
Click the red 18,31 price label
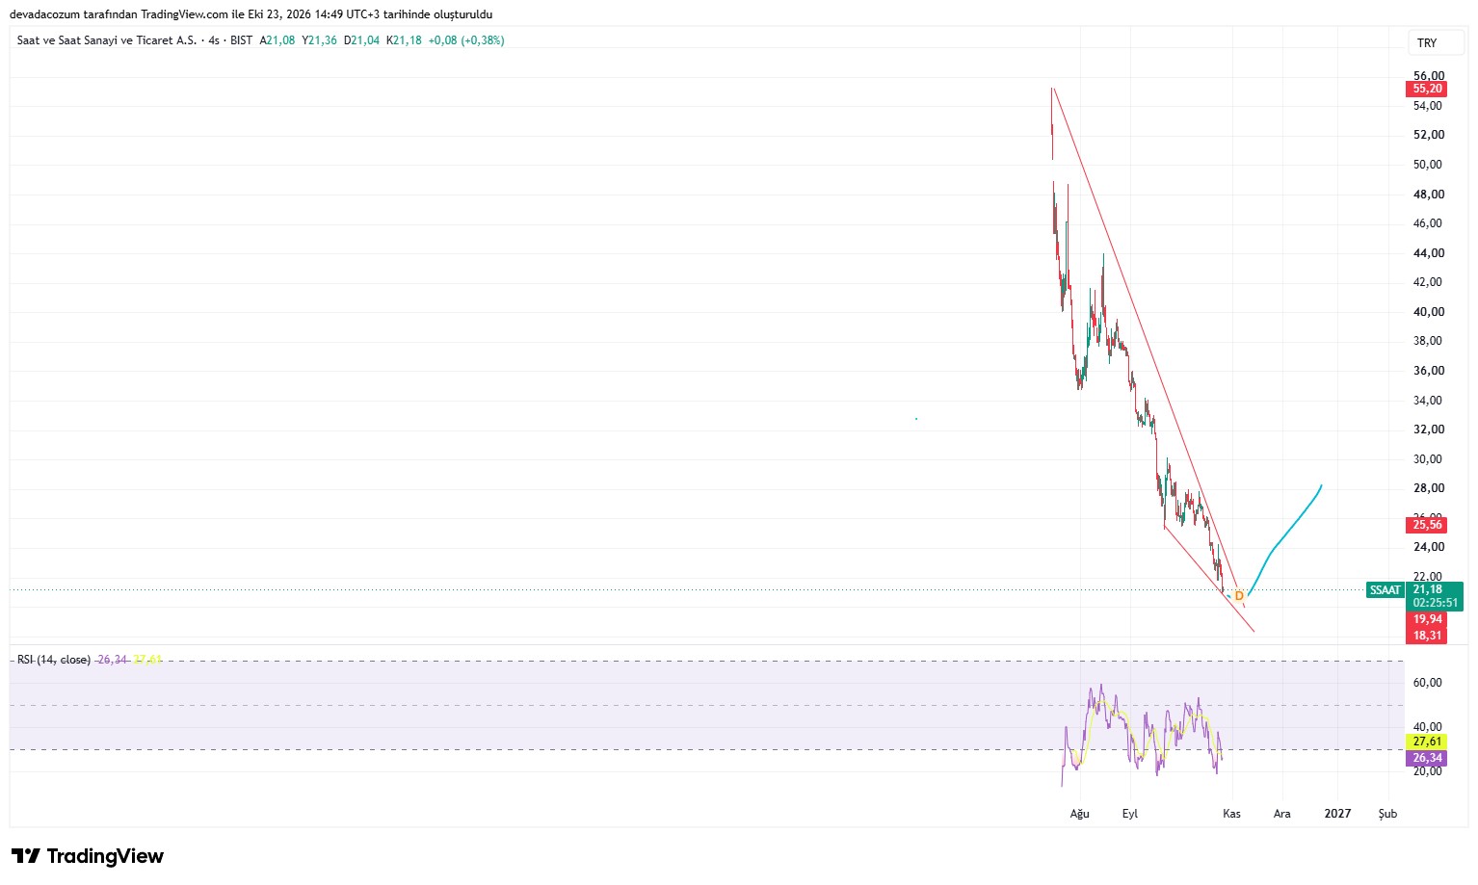(1427, 636)
